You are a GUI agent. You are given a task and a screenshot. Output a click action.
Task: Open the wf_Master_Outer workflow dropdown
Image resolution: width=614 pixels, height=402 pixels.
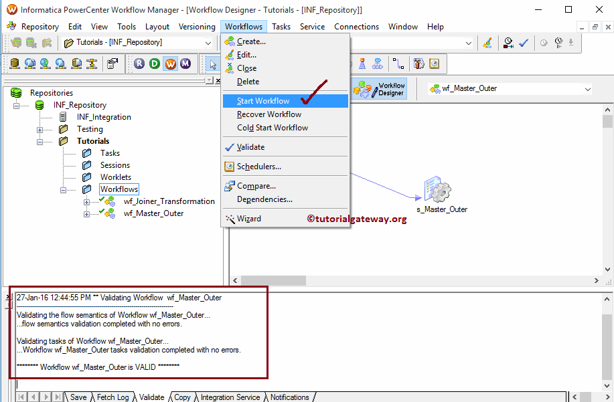tap(587, 89)
